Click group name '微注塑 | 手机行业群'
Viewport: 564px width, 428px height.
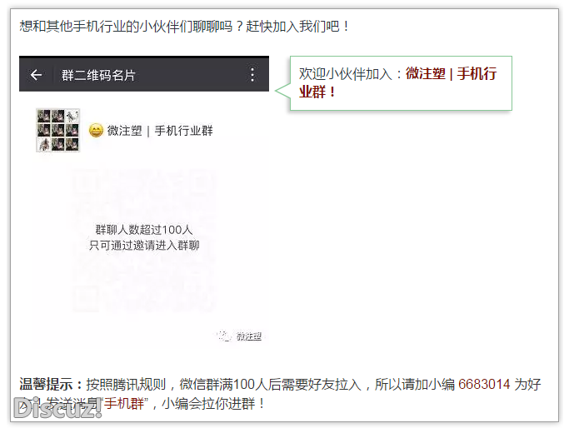click(x=160, y=131)
